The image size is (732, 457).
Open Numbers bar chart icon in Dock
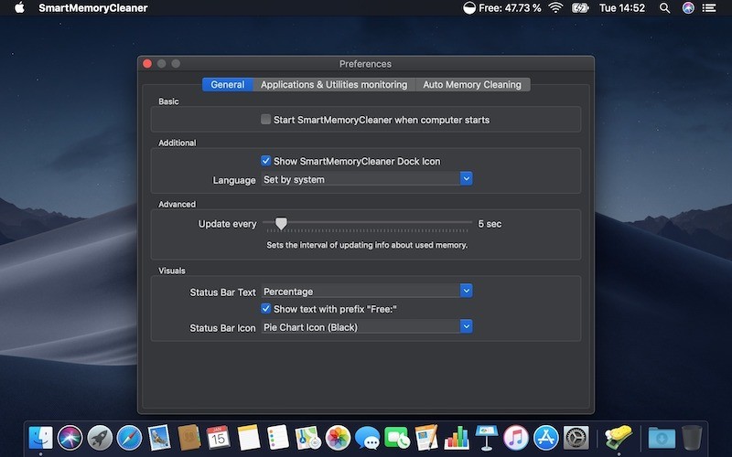tap(457, 438)
